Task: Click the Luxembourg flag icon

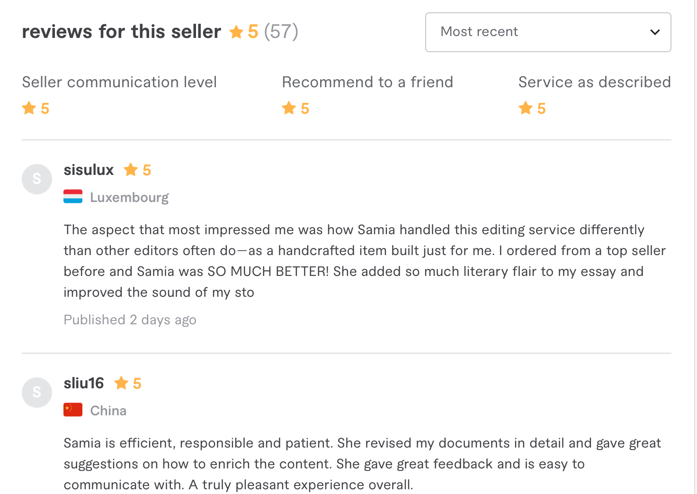Action: (x=73, y=197)
